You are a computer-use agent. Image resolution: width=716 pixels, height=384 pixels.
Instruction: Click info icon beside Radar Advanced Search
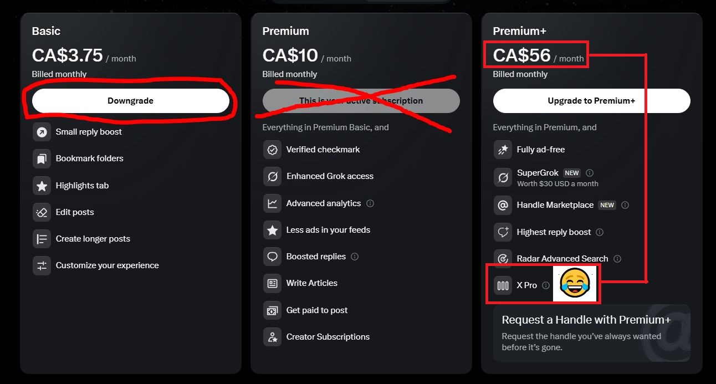617,259
